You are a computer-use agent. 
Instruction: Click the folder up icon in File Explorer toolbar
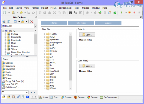[23, 21]
